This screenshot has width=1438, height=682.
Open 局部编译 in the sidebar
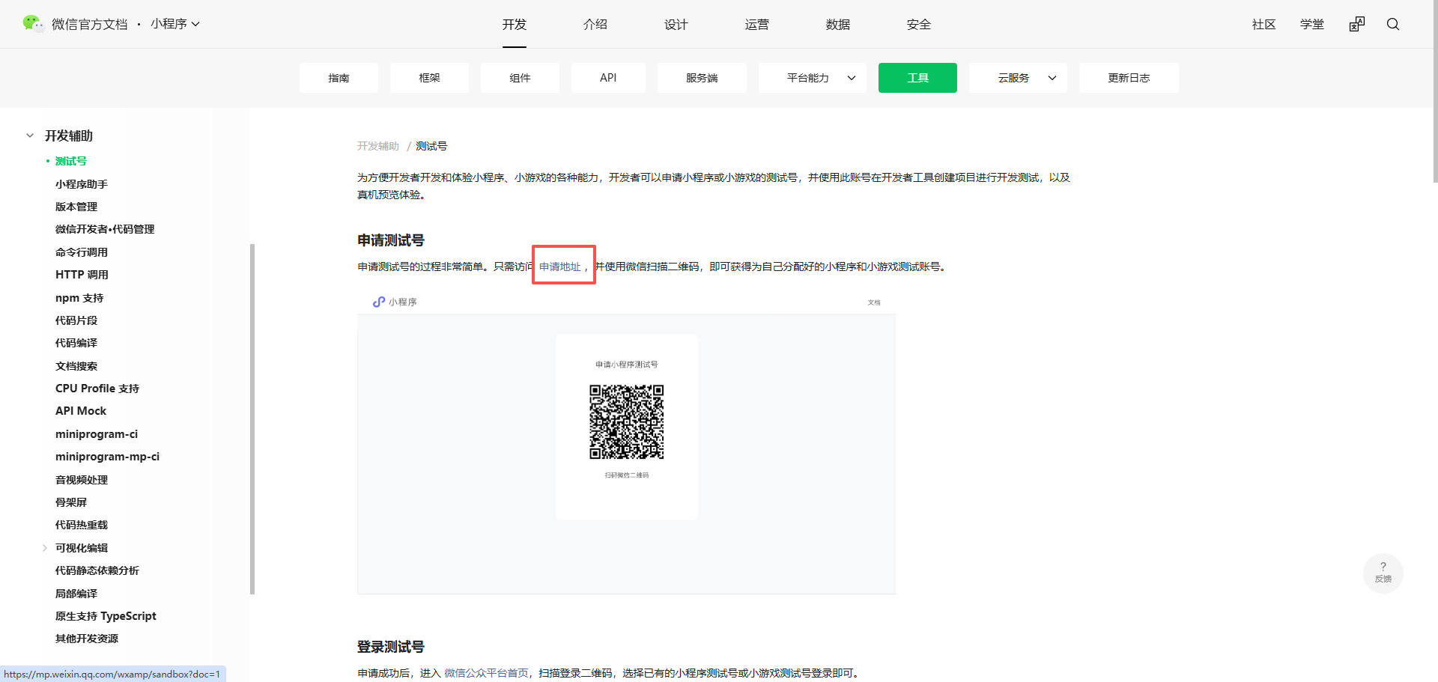(x=76, y=594)
